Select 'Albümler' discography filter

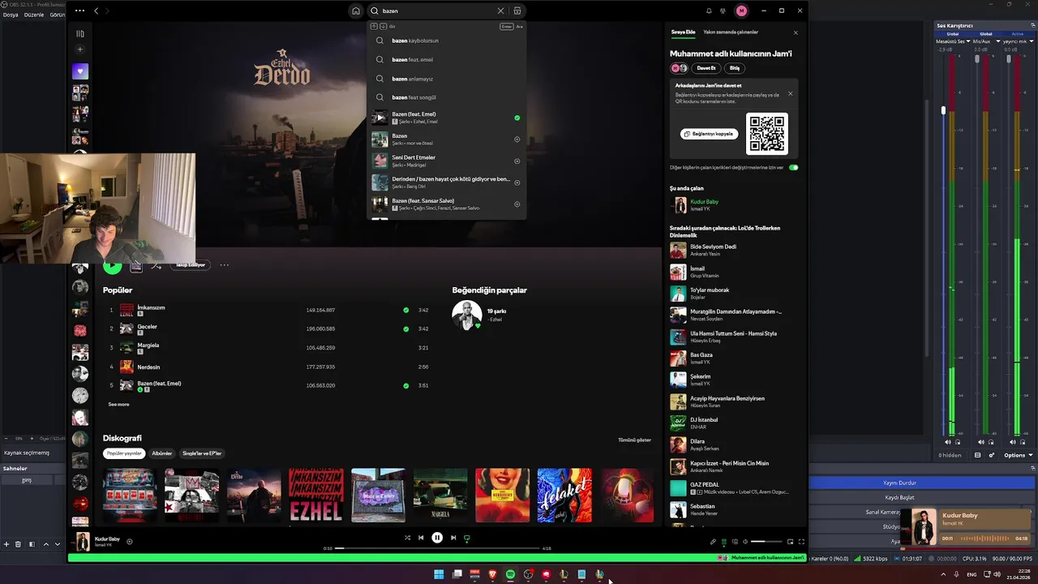[x=162, y=453]
